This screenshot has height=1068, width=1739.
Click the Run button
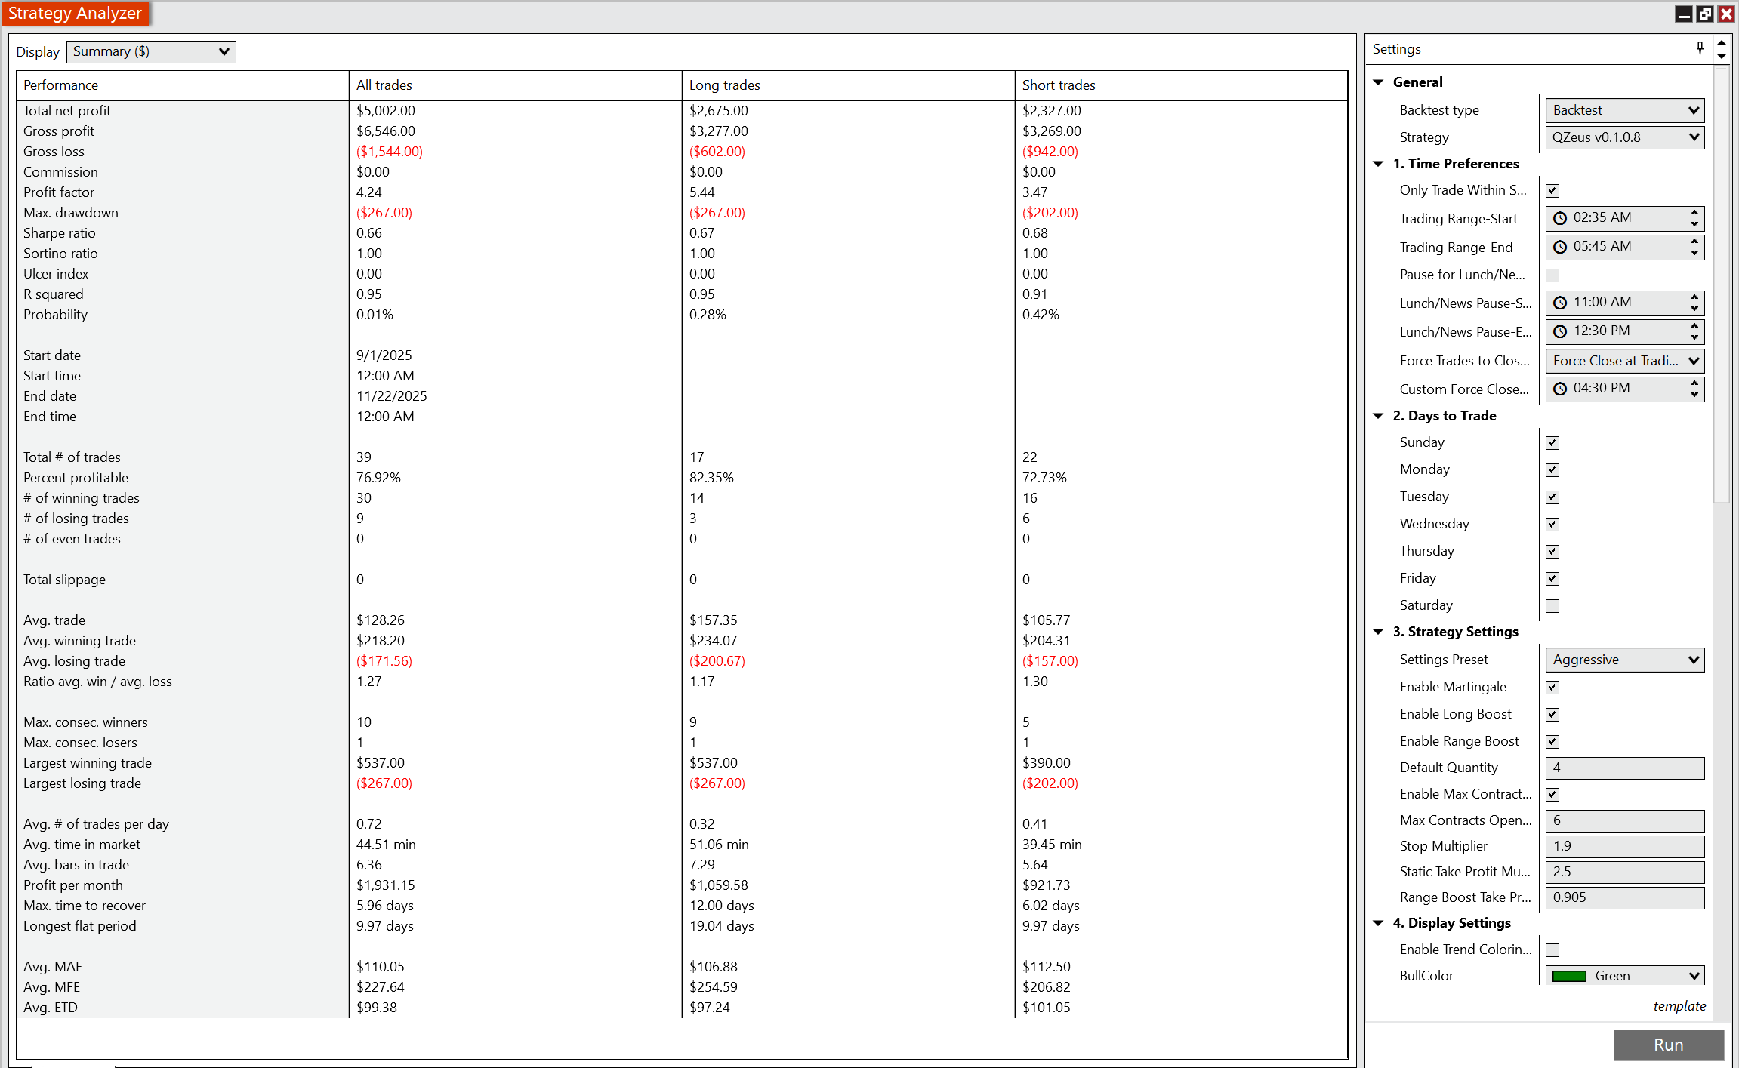[1668, 1045]
